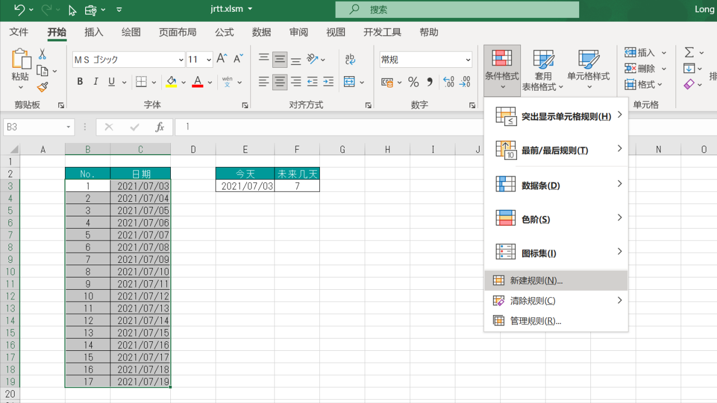
Task: Switch to the 数据 ribbon tab
Action: 262,33
